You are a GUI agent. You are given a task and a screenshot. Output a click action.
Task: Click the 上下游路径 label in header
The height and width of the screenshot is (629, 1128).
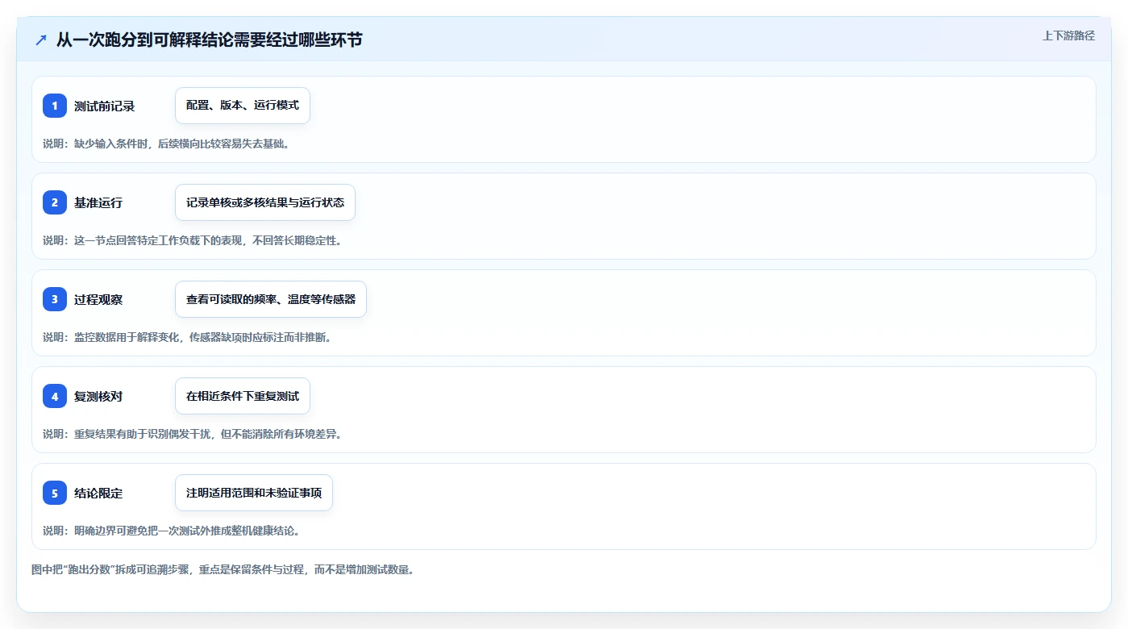pyautogui.click(x=1068, y=35)
